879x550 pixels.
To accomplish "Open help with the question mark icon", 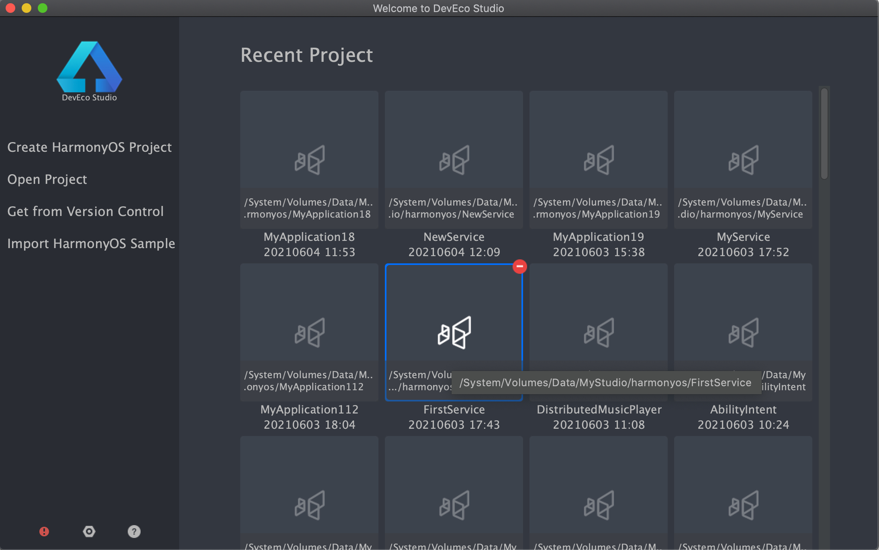I will [x=134, y=532].
